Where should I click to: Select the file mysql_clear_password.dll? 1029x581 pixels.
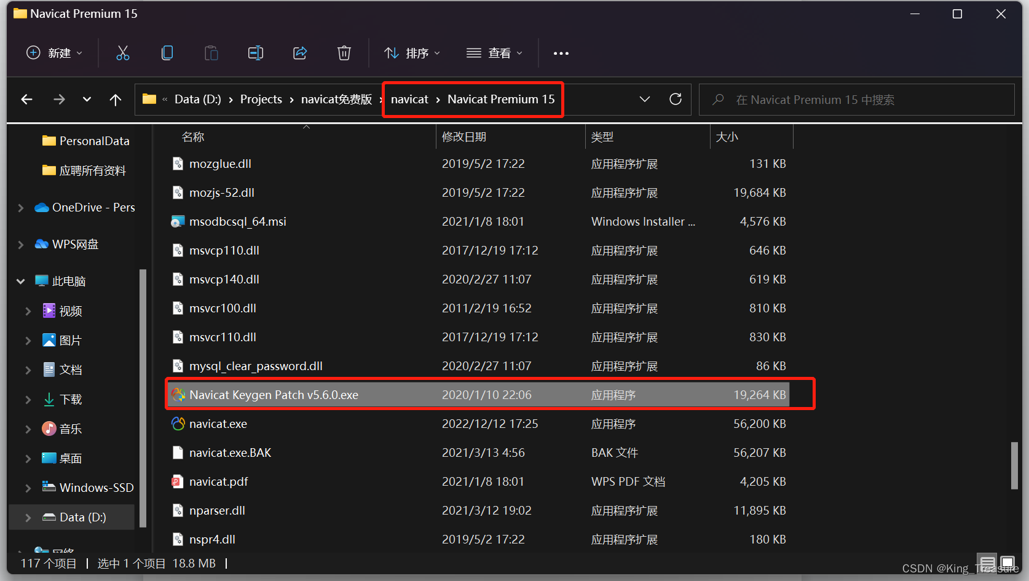(x=256, y=366)
